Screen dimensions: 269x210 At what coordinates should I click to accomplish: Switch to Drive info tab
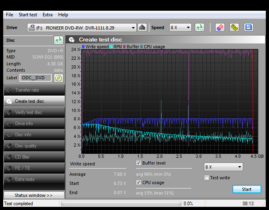(x=34, y=124)
